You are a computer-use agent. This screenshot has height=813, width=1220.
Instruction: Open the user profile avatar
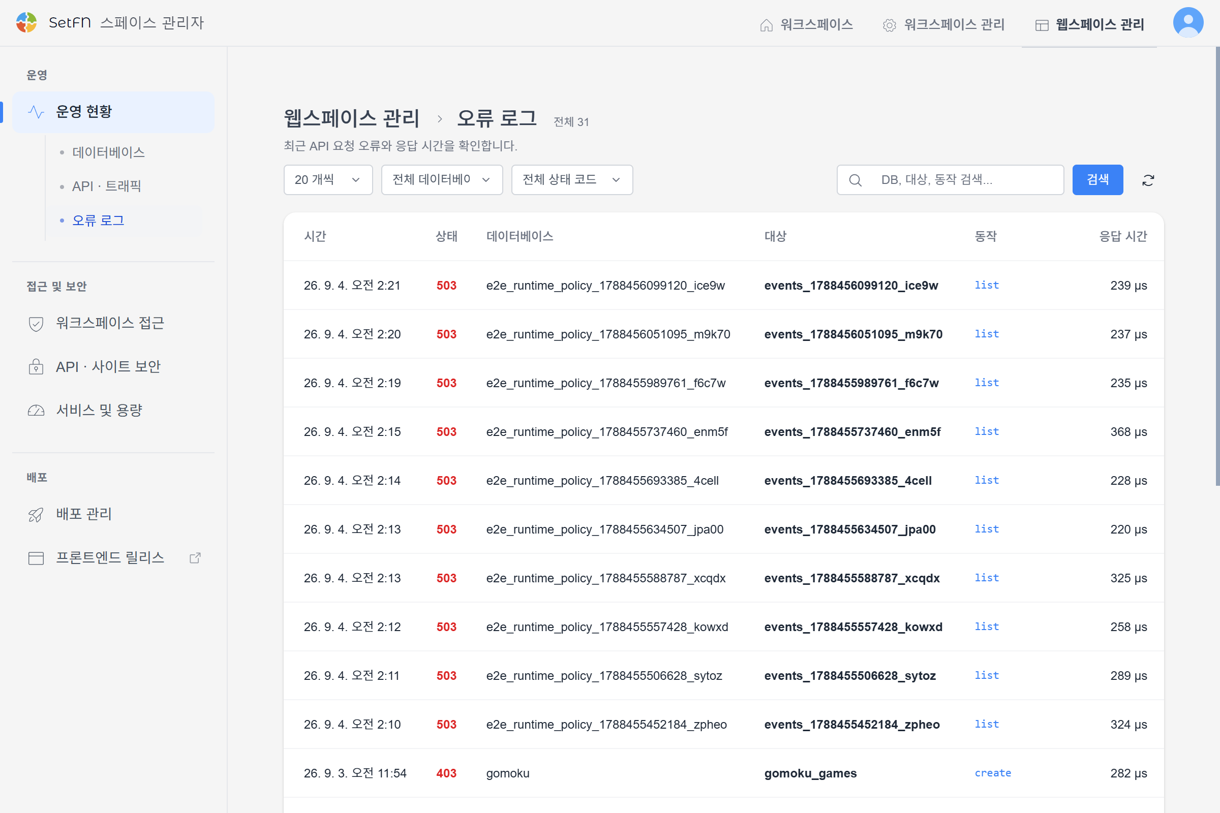(x=1188, y=22)
